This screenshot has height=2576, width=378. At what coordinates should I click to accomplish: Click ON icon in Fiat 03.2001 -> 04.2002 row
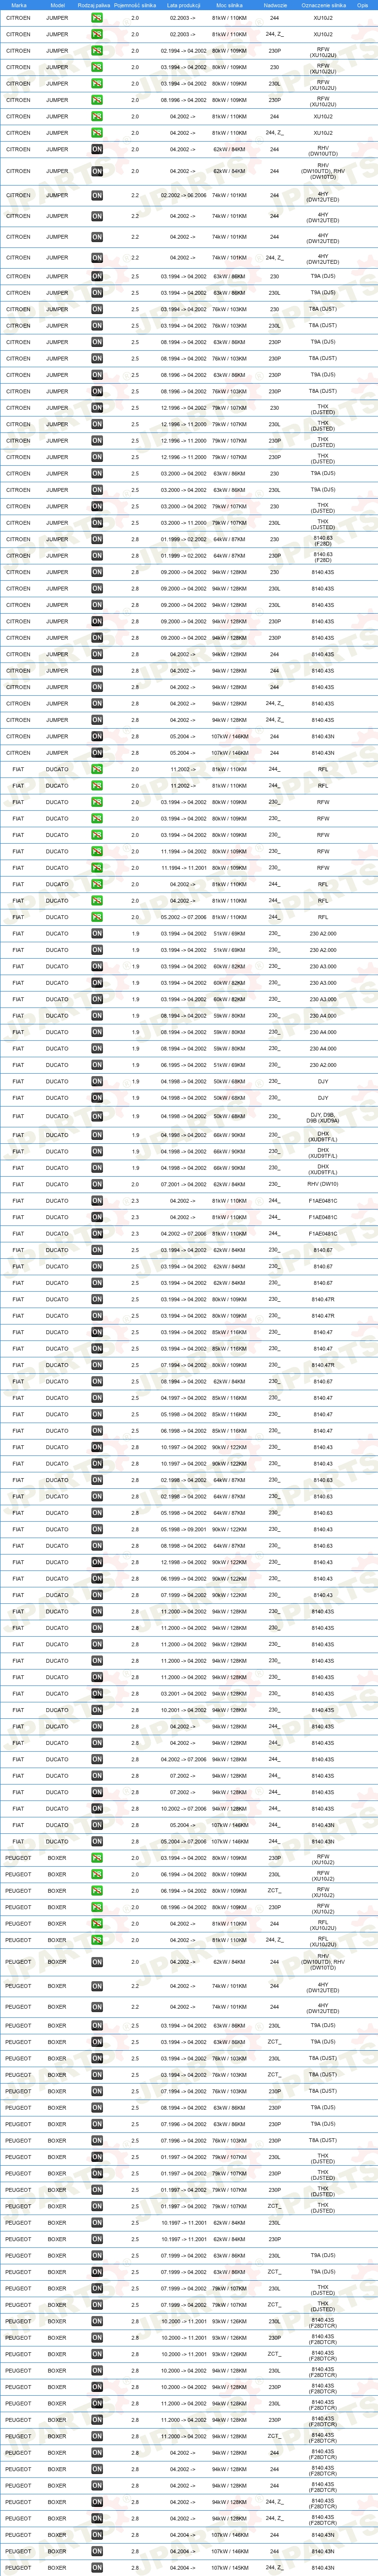97,1694
